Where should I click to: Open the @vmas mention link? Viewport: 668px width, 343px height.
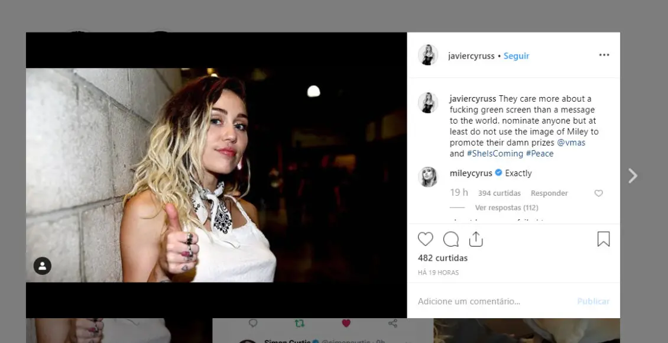tap(571, 143)
